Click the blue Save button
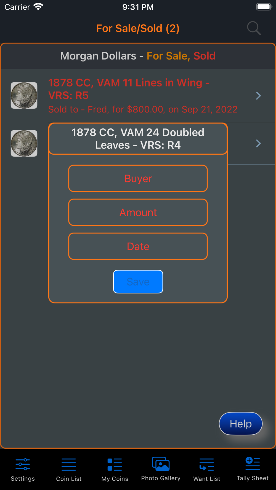276x490 pixels. point(138,281)
